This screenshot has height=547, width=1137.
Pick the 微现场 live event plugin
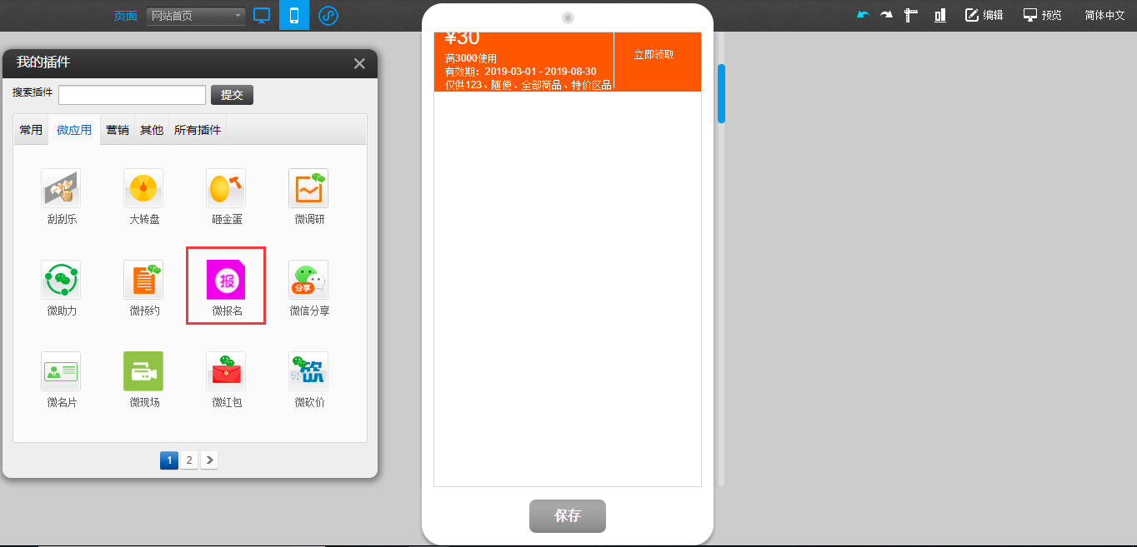click(143, 371)
